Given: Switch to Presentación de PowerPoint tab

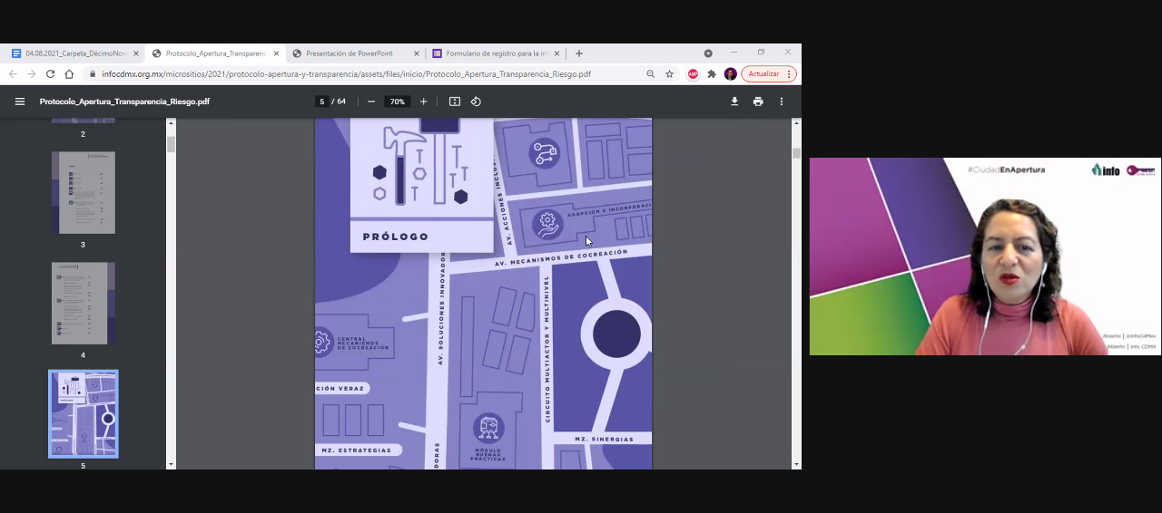Looking at the screenshot, I should pyautogui.click(x=349, y=53).
